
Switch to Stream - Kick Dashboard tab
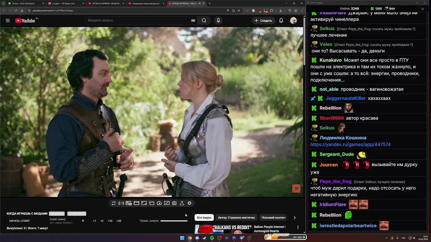27,3
